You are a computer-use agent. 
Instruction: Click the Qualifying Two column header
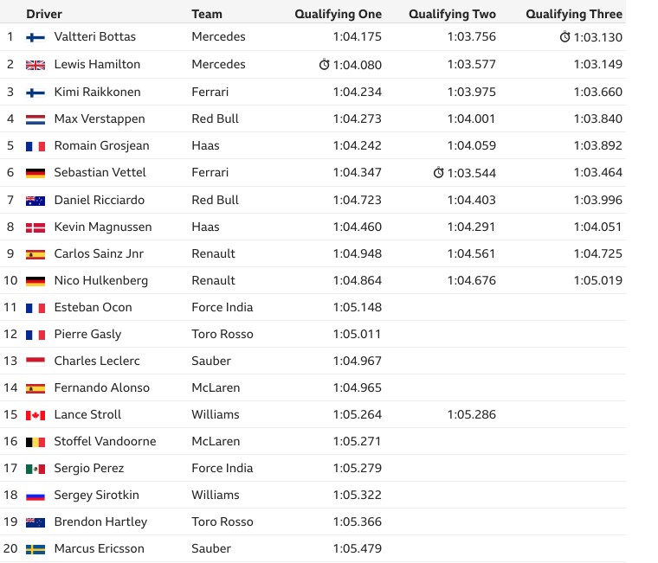tap(452, 14)
